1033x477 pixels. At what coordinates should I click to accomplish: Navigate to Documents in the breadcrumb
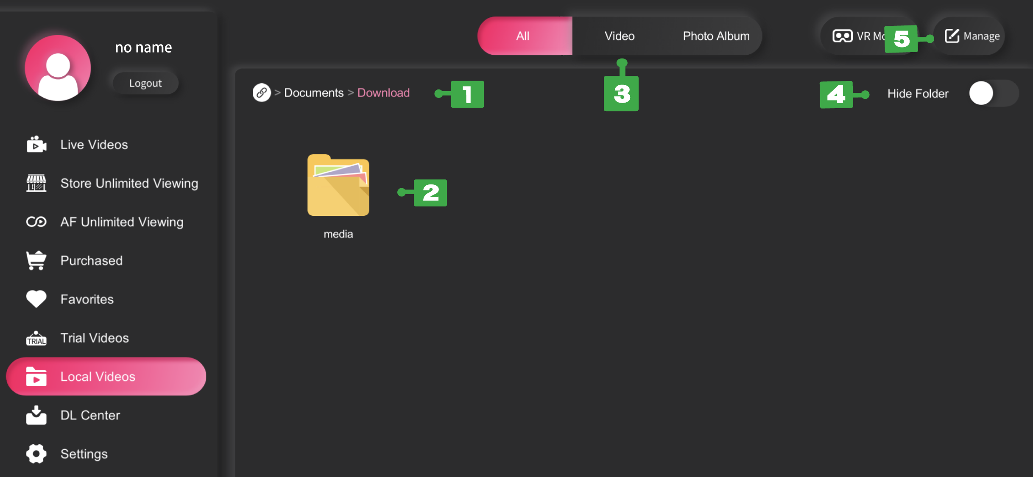[x=314, y=93]
